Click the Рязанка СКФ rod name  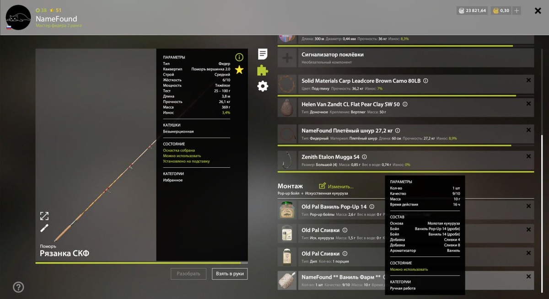click(65, 254)
